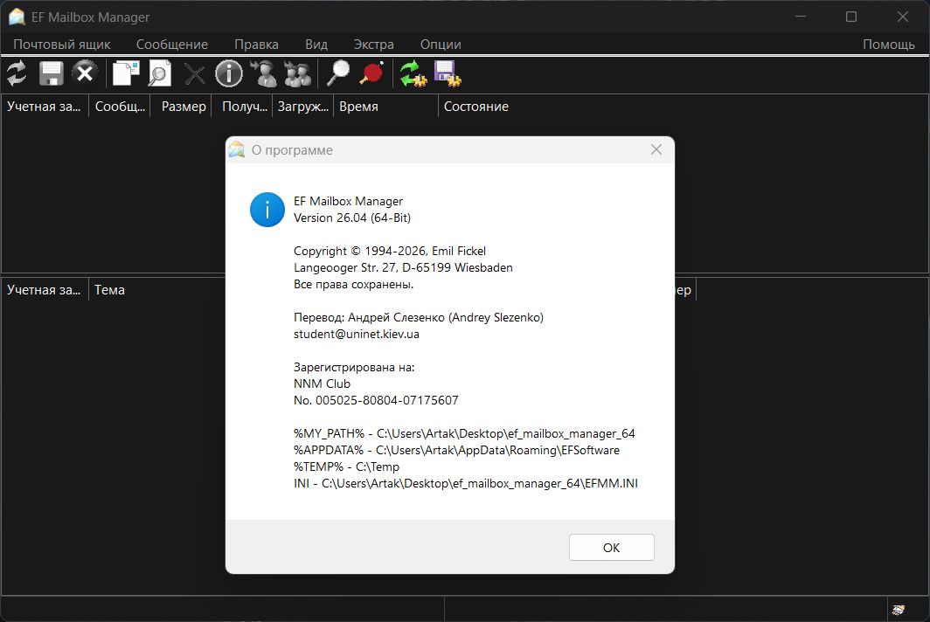Click the gray delete X toolbar icon

point(194,73)
